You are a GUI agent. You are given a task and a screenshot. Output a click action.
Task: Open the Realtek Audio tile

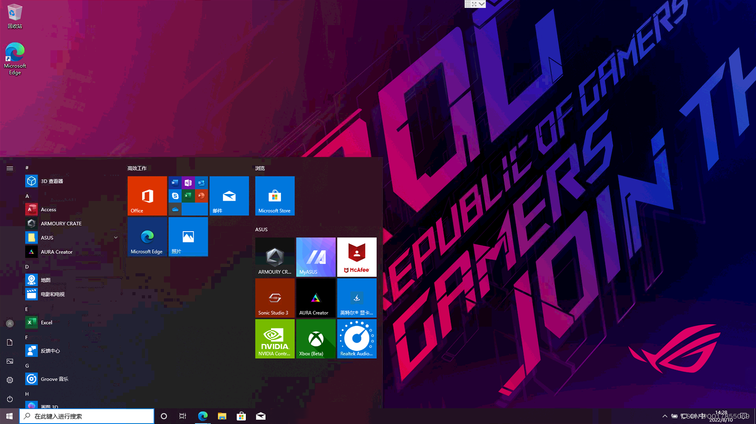(357, 339)
